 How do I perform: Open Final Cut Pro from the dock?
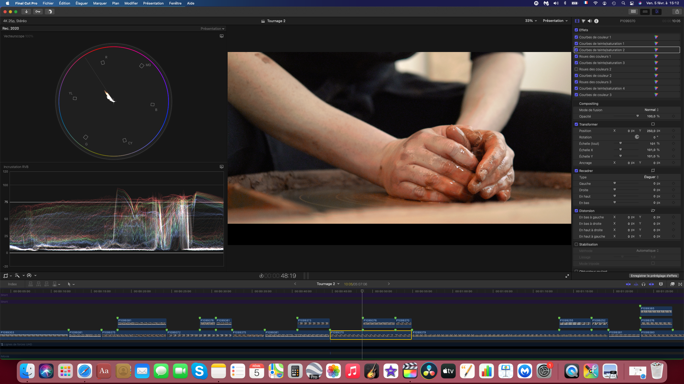click(x=410, y=371)
